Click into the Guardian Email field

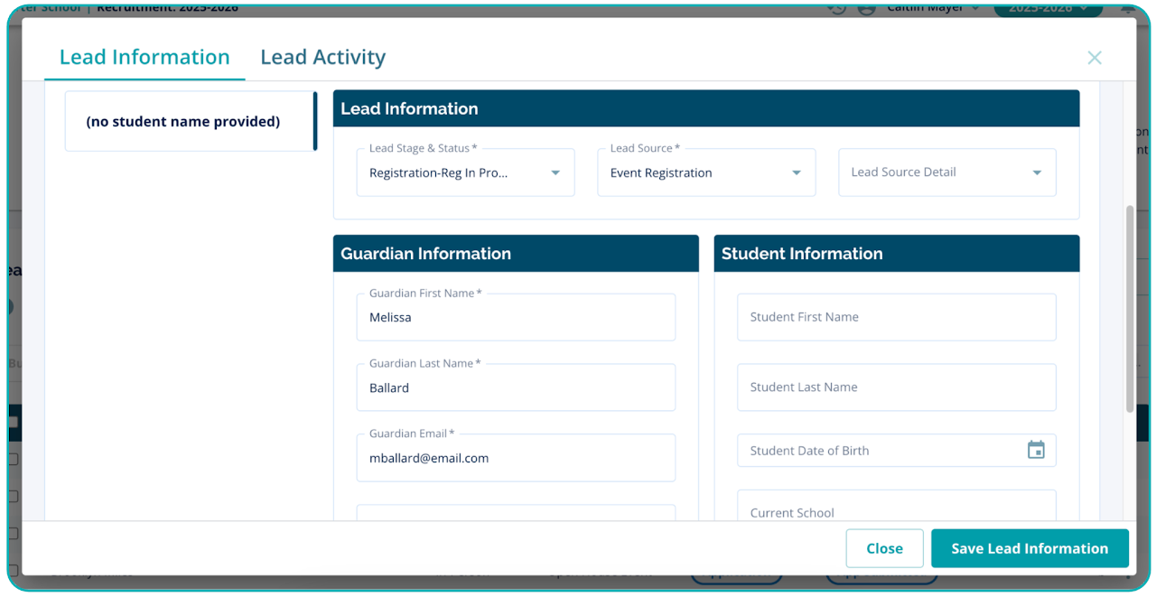point(516,459)
